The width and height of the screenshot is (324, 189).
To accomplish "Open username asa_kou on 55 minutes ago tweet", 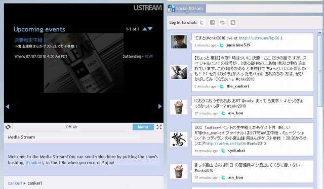I will 235,177.
